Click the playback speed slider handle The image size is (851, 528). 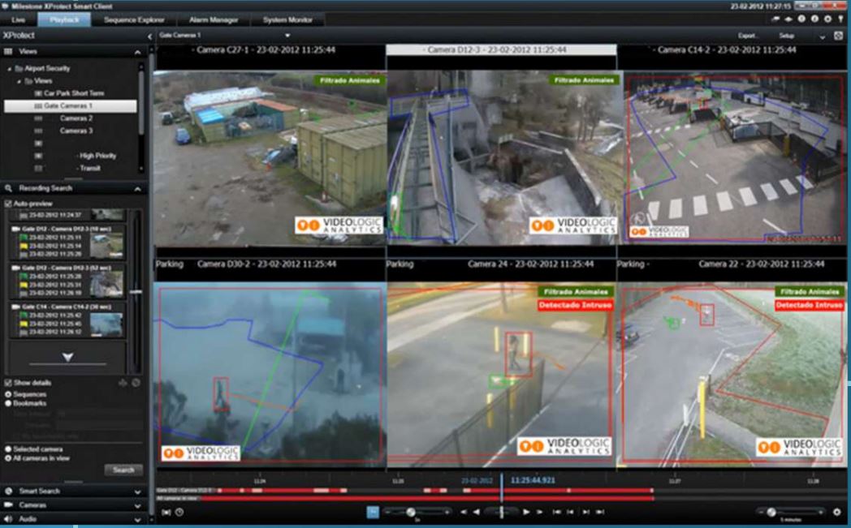411,513
